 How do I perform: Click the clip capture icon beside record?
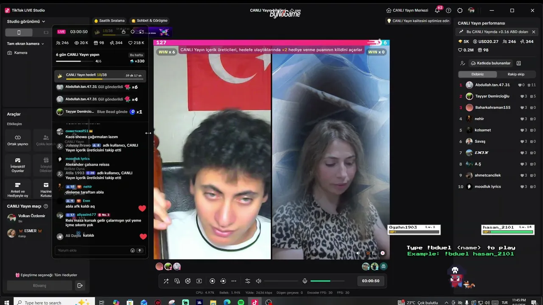point(223,281)
